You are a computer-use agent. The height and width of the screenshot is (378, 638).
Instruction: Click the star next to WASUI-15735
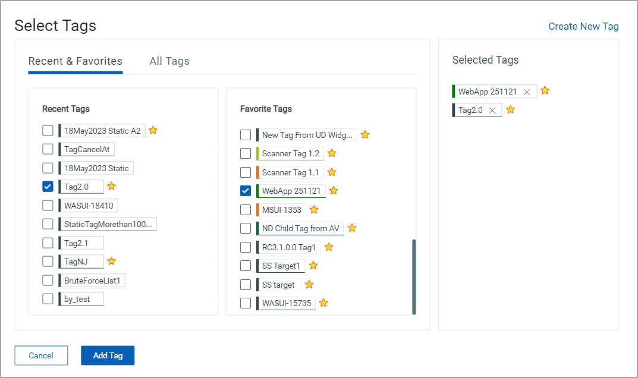click(323, 303)
